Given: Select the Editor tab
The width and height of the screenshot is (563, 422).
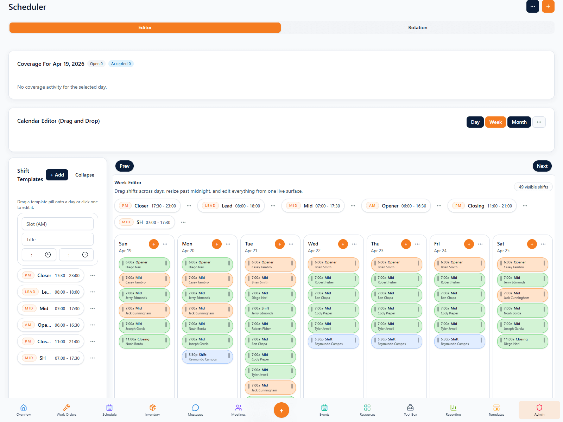Looking at the screenshot, I should point(145,27).
